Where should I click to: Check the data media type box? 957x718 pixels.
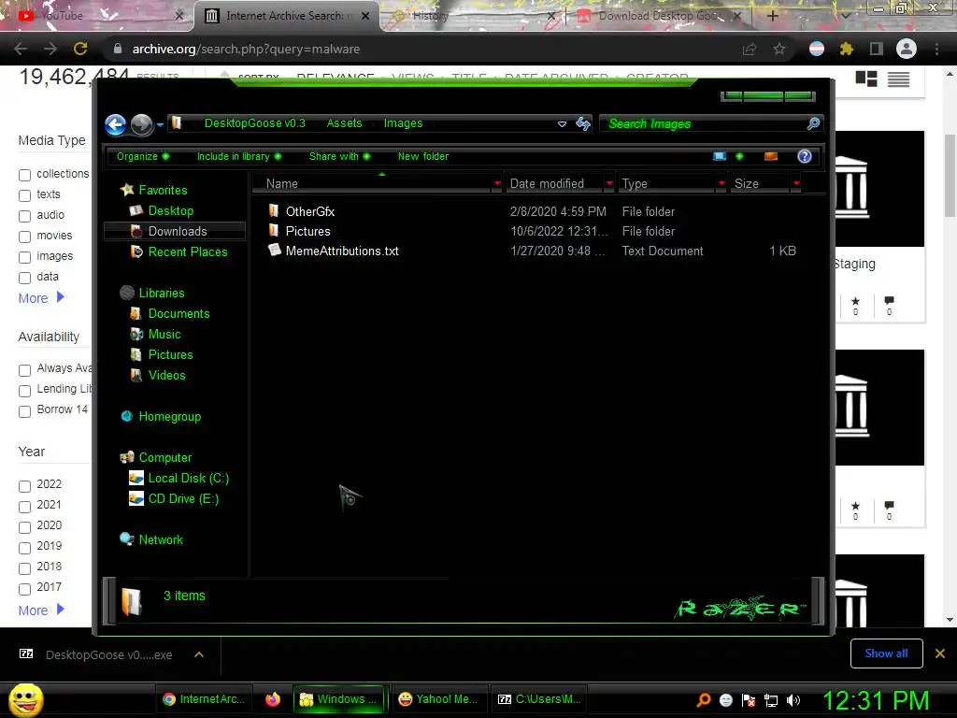[24, 278]
